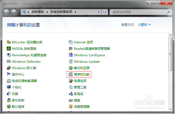Screen dimensions: 175x114
Task: Expand the arrow before 控制面板 breadcrumb
Action: (x=28, y=12)
